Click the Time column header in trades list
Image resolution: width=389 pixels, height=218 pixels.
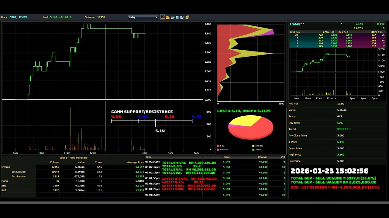(x=148, y=157)
